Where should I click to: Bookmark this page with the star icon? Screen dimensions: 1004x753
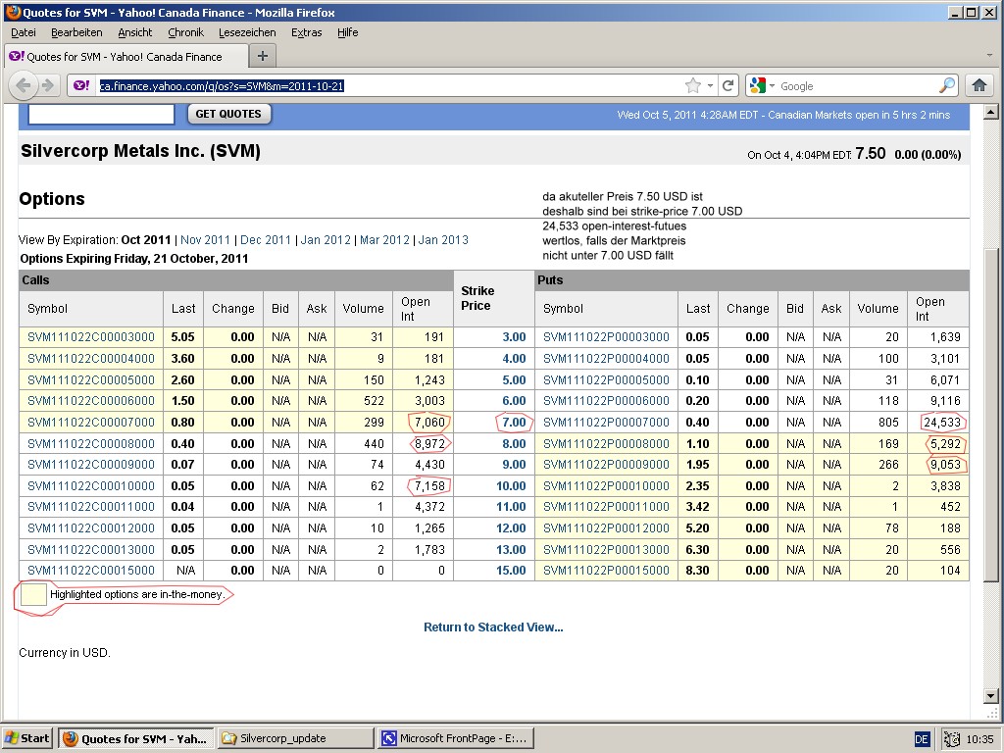pyautogui.click(x=692, y=86)
